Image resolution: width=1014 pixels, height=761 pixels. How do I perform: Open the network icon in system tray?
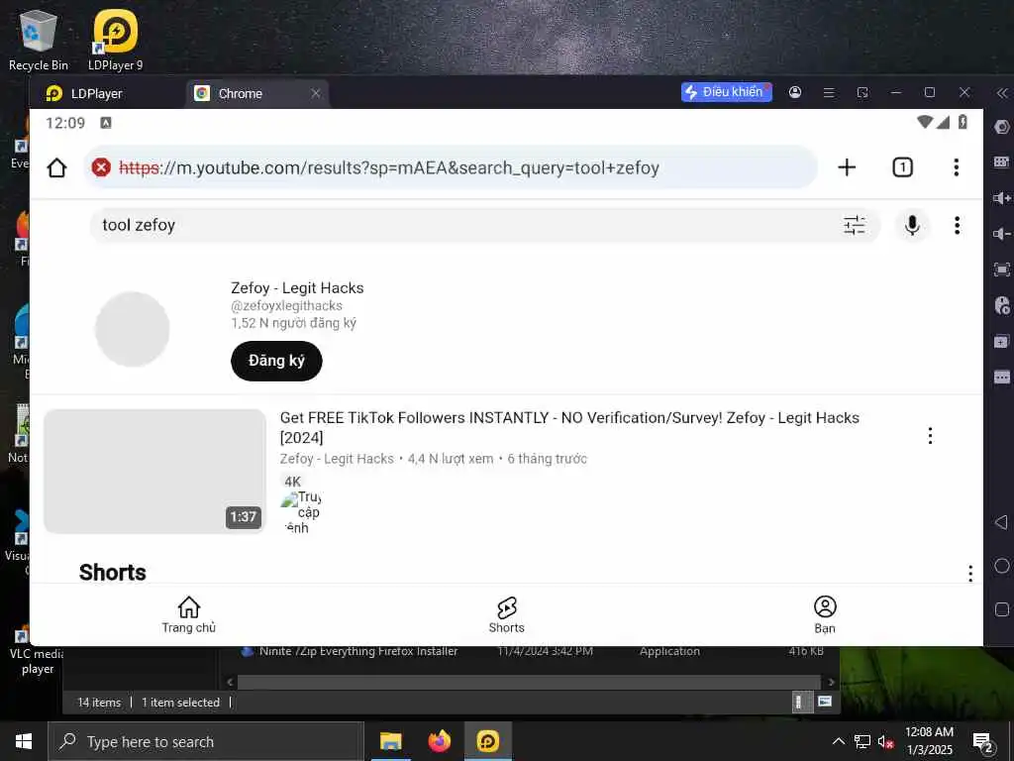point(862,741)
